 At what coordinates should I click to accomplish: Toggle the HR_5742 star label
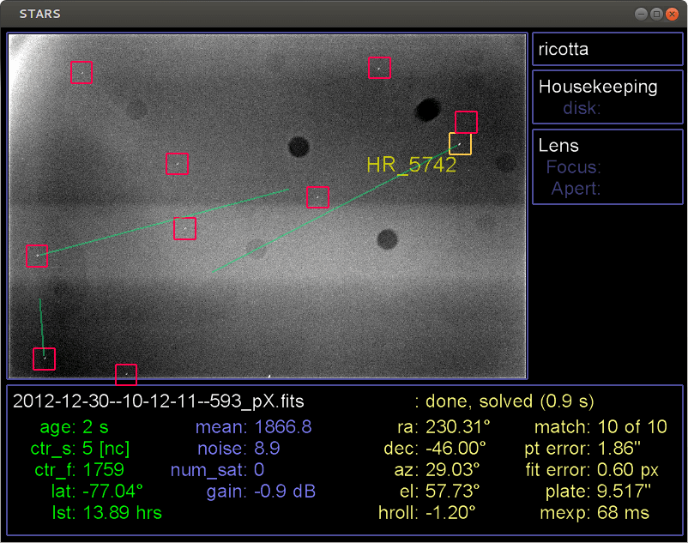click(412, 165)
